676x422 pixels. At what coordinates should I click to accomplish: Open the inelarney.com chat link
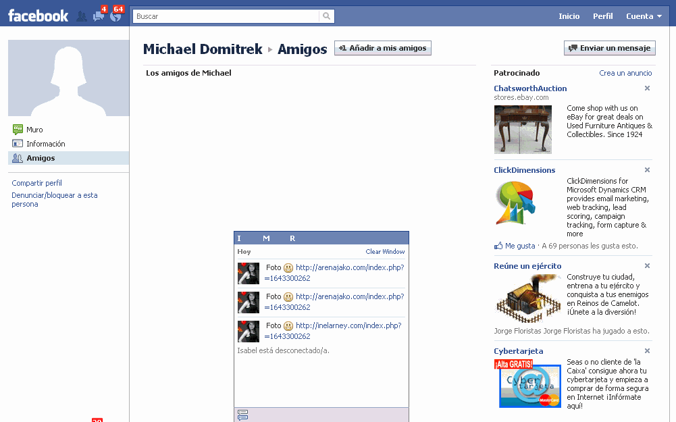[x=333, y=331]
